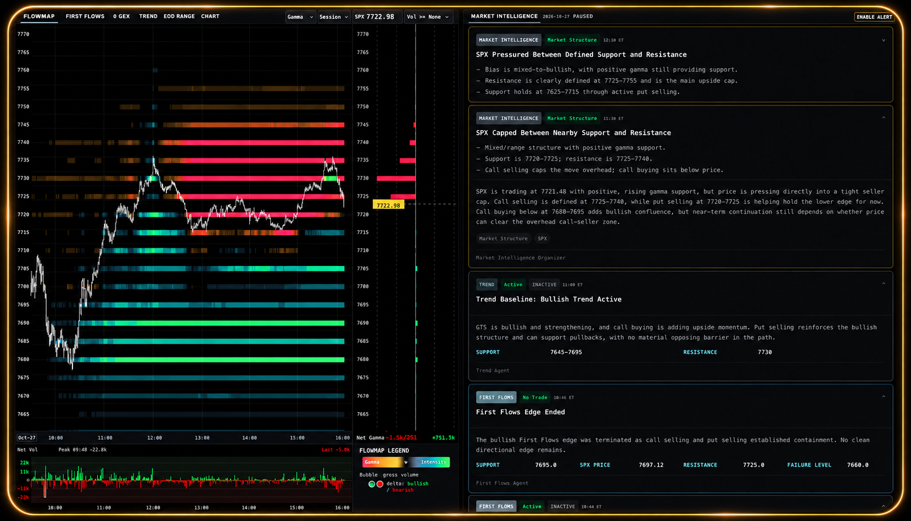Click the Active status on Trend card
Image resolution: width=911 pixels, height=521 pixels.
(x=513, y=285)
